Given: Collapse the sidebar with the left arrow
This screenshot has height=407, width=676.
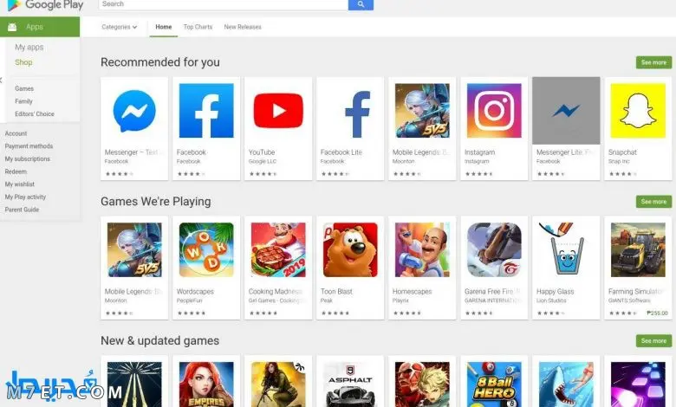Looking at the screenshot, I should tap(1, 81).
